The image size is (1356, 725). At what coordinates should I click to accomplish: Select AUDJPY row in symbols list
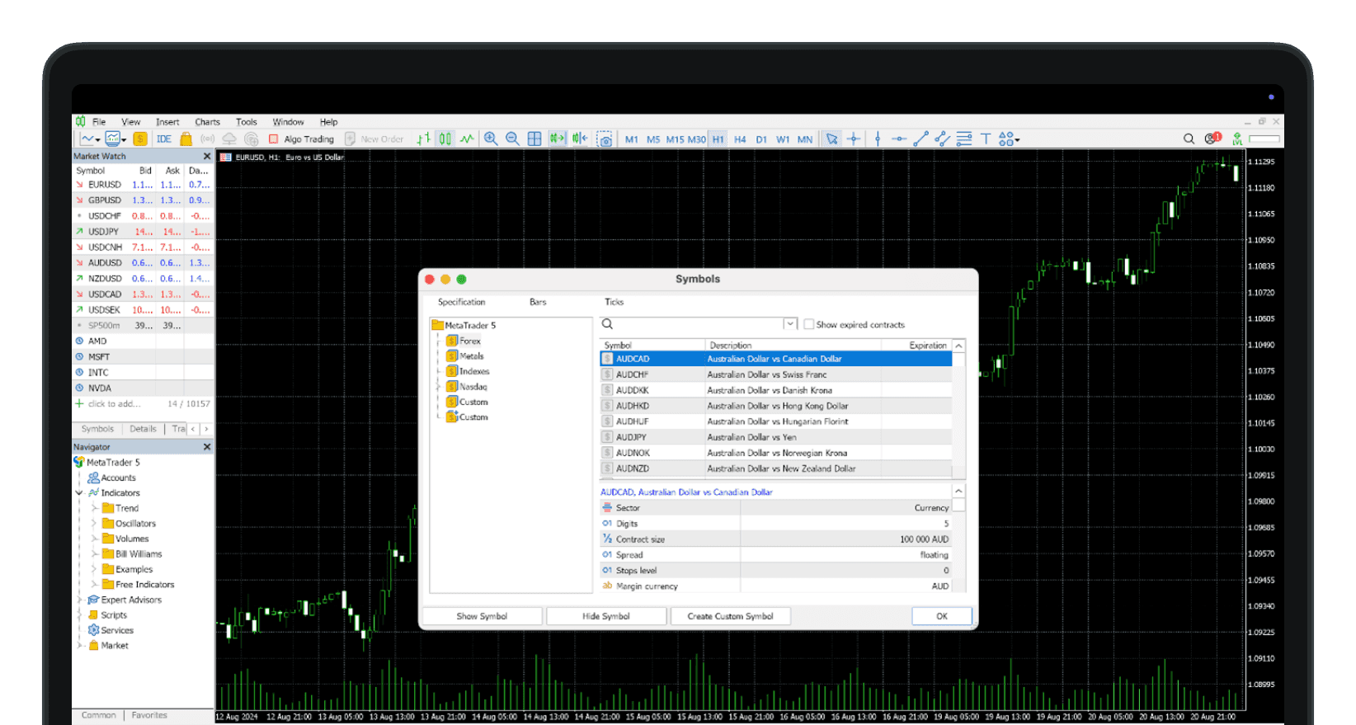point(775,437)
